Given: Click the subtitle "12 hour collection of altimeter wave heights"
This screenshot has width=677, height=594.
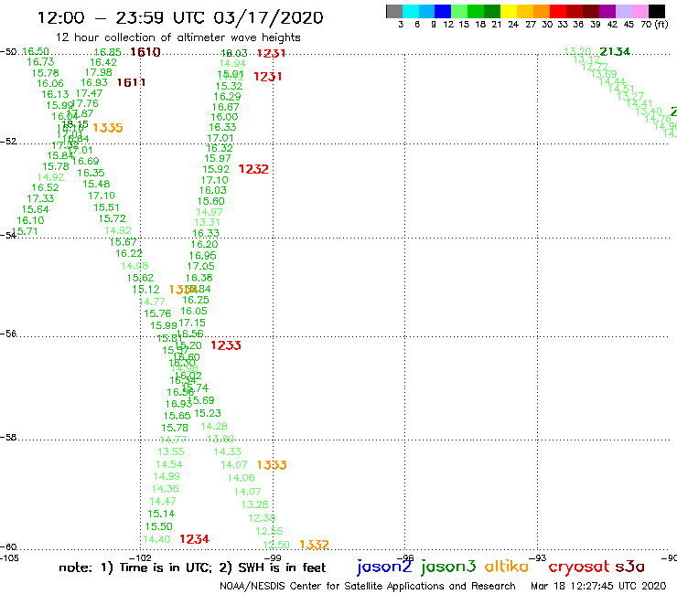Looking at the screenshot, I should 177,37.
